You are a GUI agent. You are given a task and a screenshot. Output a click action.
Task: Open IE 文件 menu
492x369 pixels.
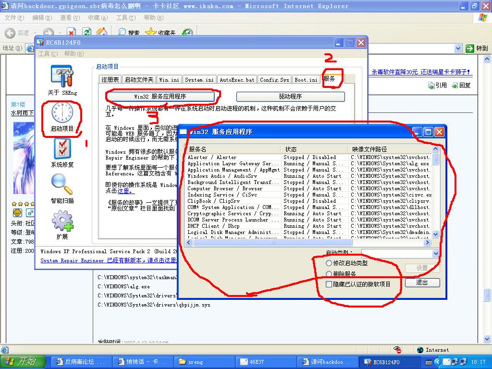pyautogui.click(x=14, y=18)
